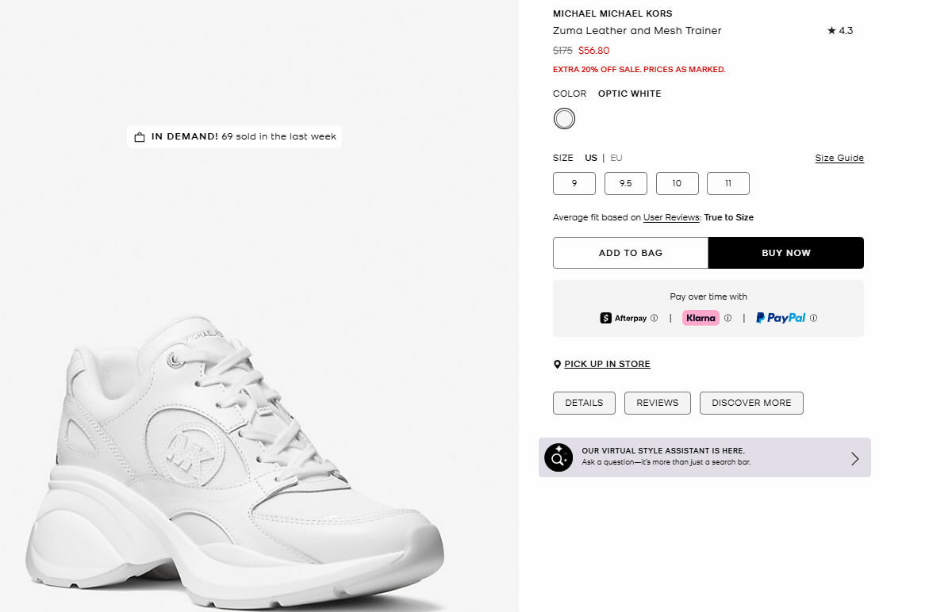The image size is (929, 612).
Task: Click the star rating 4.3
Action: click(840, 31)
